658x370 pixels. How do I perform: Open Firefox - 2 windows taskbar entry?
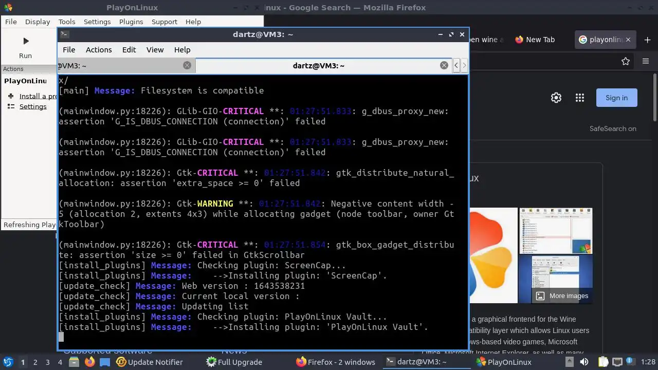click(x=336, y=362)
